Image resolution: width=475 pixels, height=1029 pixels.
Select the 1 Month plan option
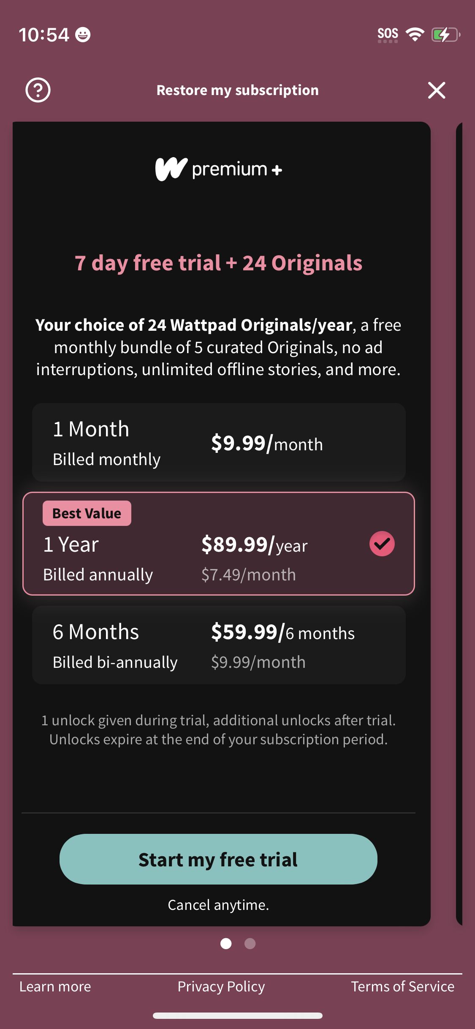pyautogui.click(x=219, y=442)
